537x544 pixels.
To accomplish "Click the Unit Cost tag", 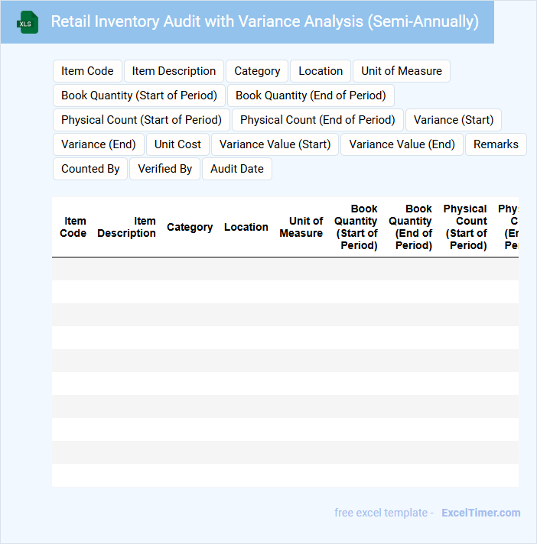I will 177,144.
